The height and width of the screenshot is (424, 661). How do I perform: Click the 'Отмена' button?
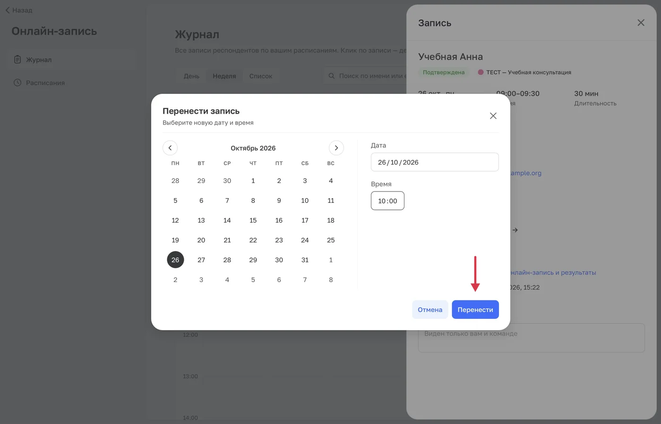click(430, 309)
